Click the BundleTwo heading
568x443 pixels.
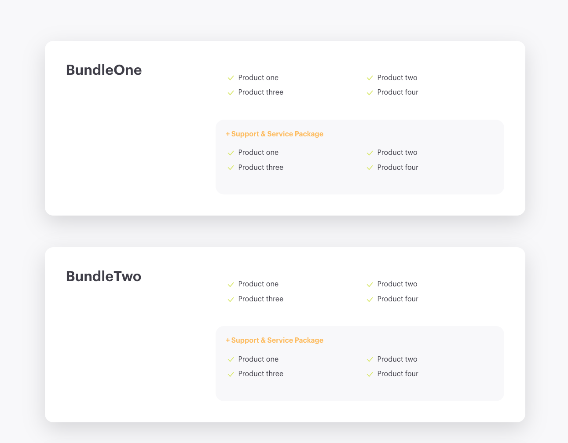(104, 276)
